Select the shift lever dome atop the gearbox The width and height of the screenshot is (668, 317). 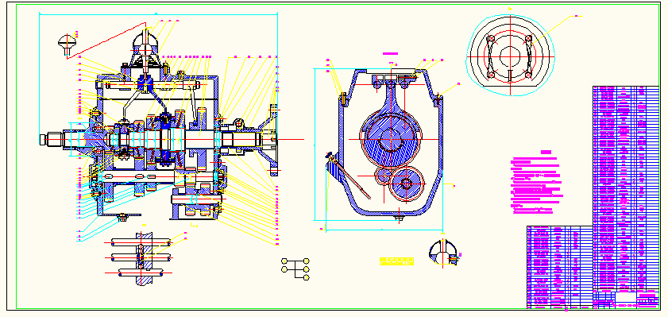pos(145,44)
